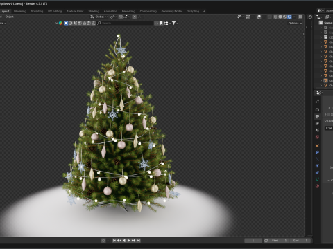Click the bookmark icon beside the search field

click(161, 23)
